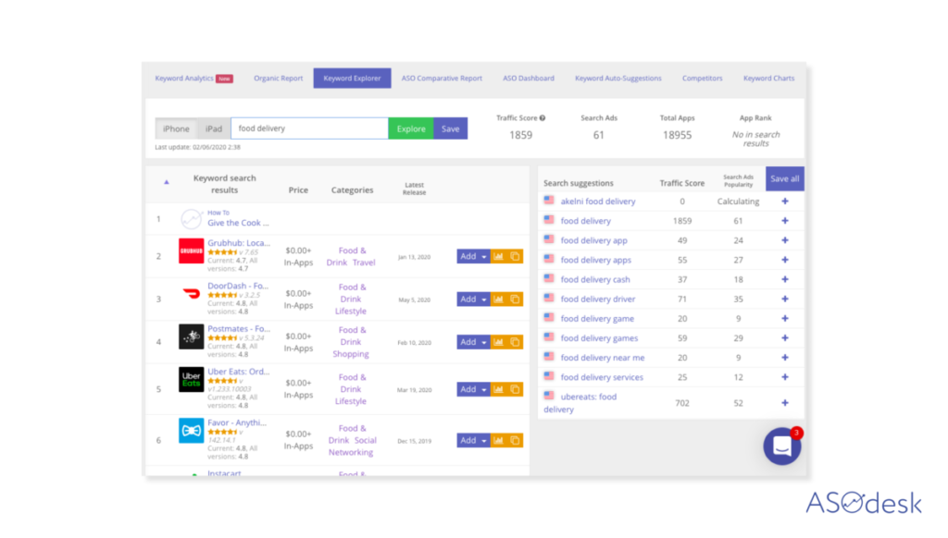948x538 pixels.
Task: Add 'food delivery cash' plus icon
Action: pyautogui.click(x=785, y=279)
